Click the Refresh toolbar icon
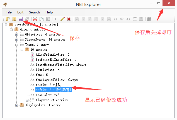 27,19
